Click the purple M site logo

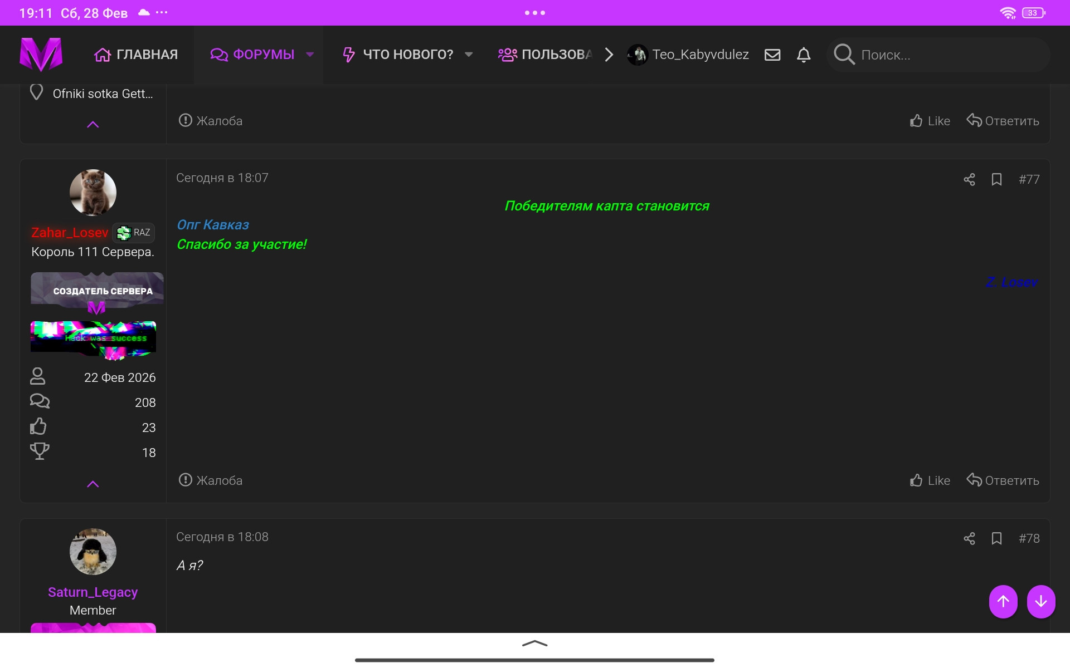41,55
